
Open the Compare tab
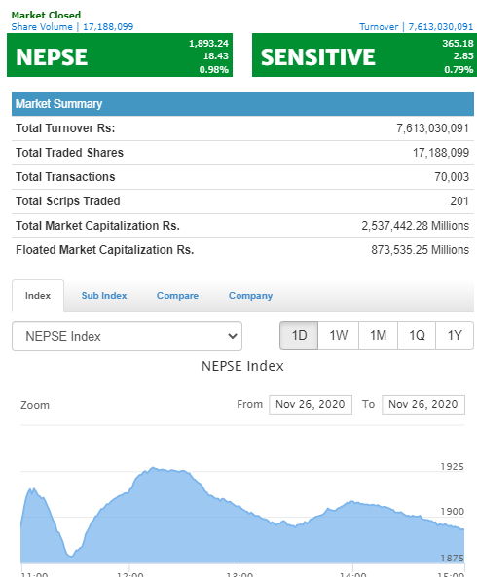pos(177,296)
